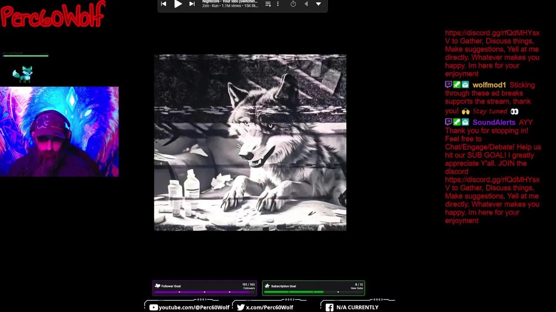Click the stopwatch sleep timer icon

pos(293,4)
